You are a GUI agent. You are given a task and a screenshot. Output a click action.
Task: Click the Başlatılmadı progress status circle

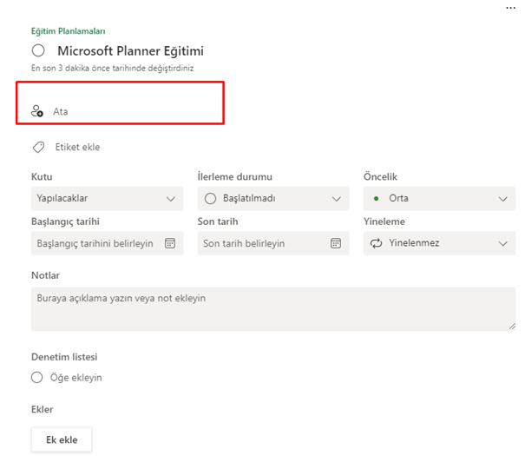(x=210, y=198)
